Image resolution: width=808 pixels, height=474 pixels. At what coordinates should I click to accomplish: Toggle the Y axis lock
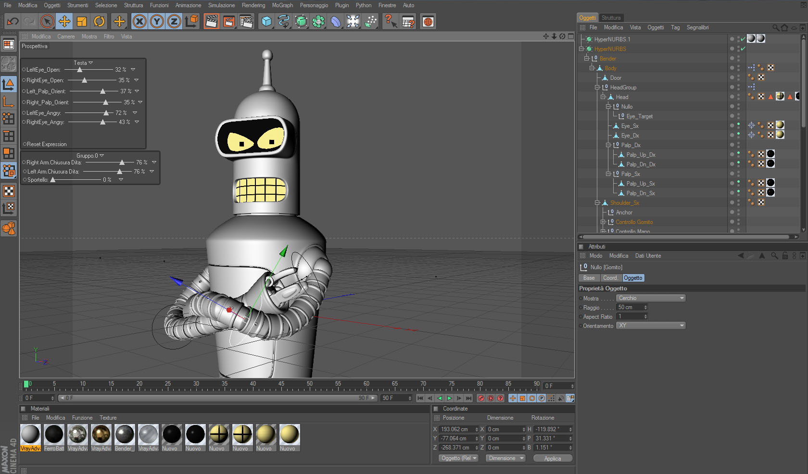(x=157, y=22)
